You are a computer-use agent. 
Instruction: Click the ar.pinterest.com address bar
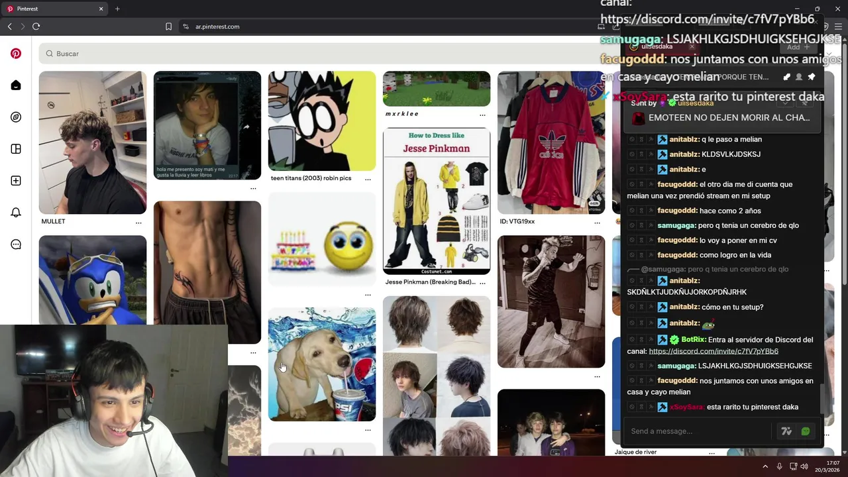coord(217,26)
